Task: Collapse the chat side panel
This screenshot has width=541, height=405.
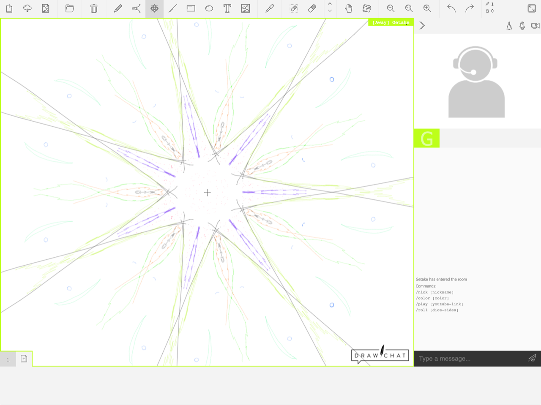Action: point(422,26)
